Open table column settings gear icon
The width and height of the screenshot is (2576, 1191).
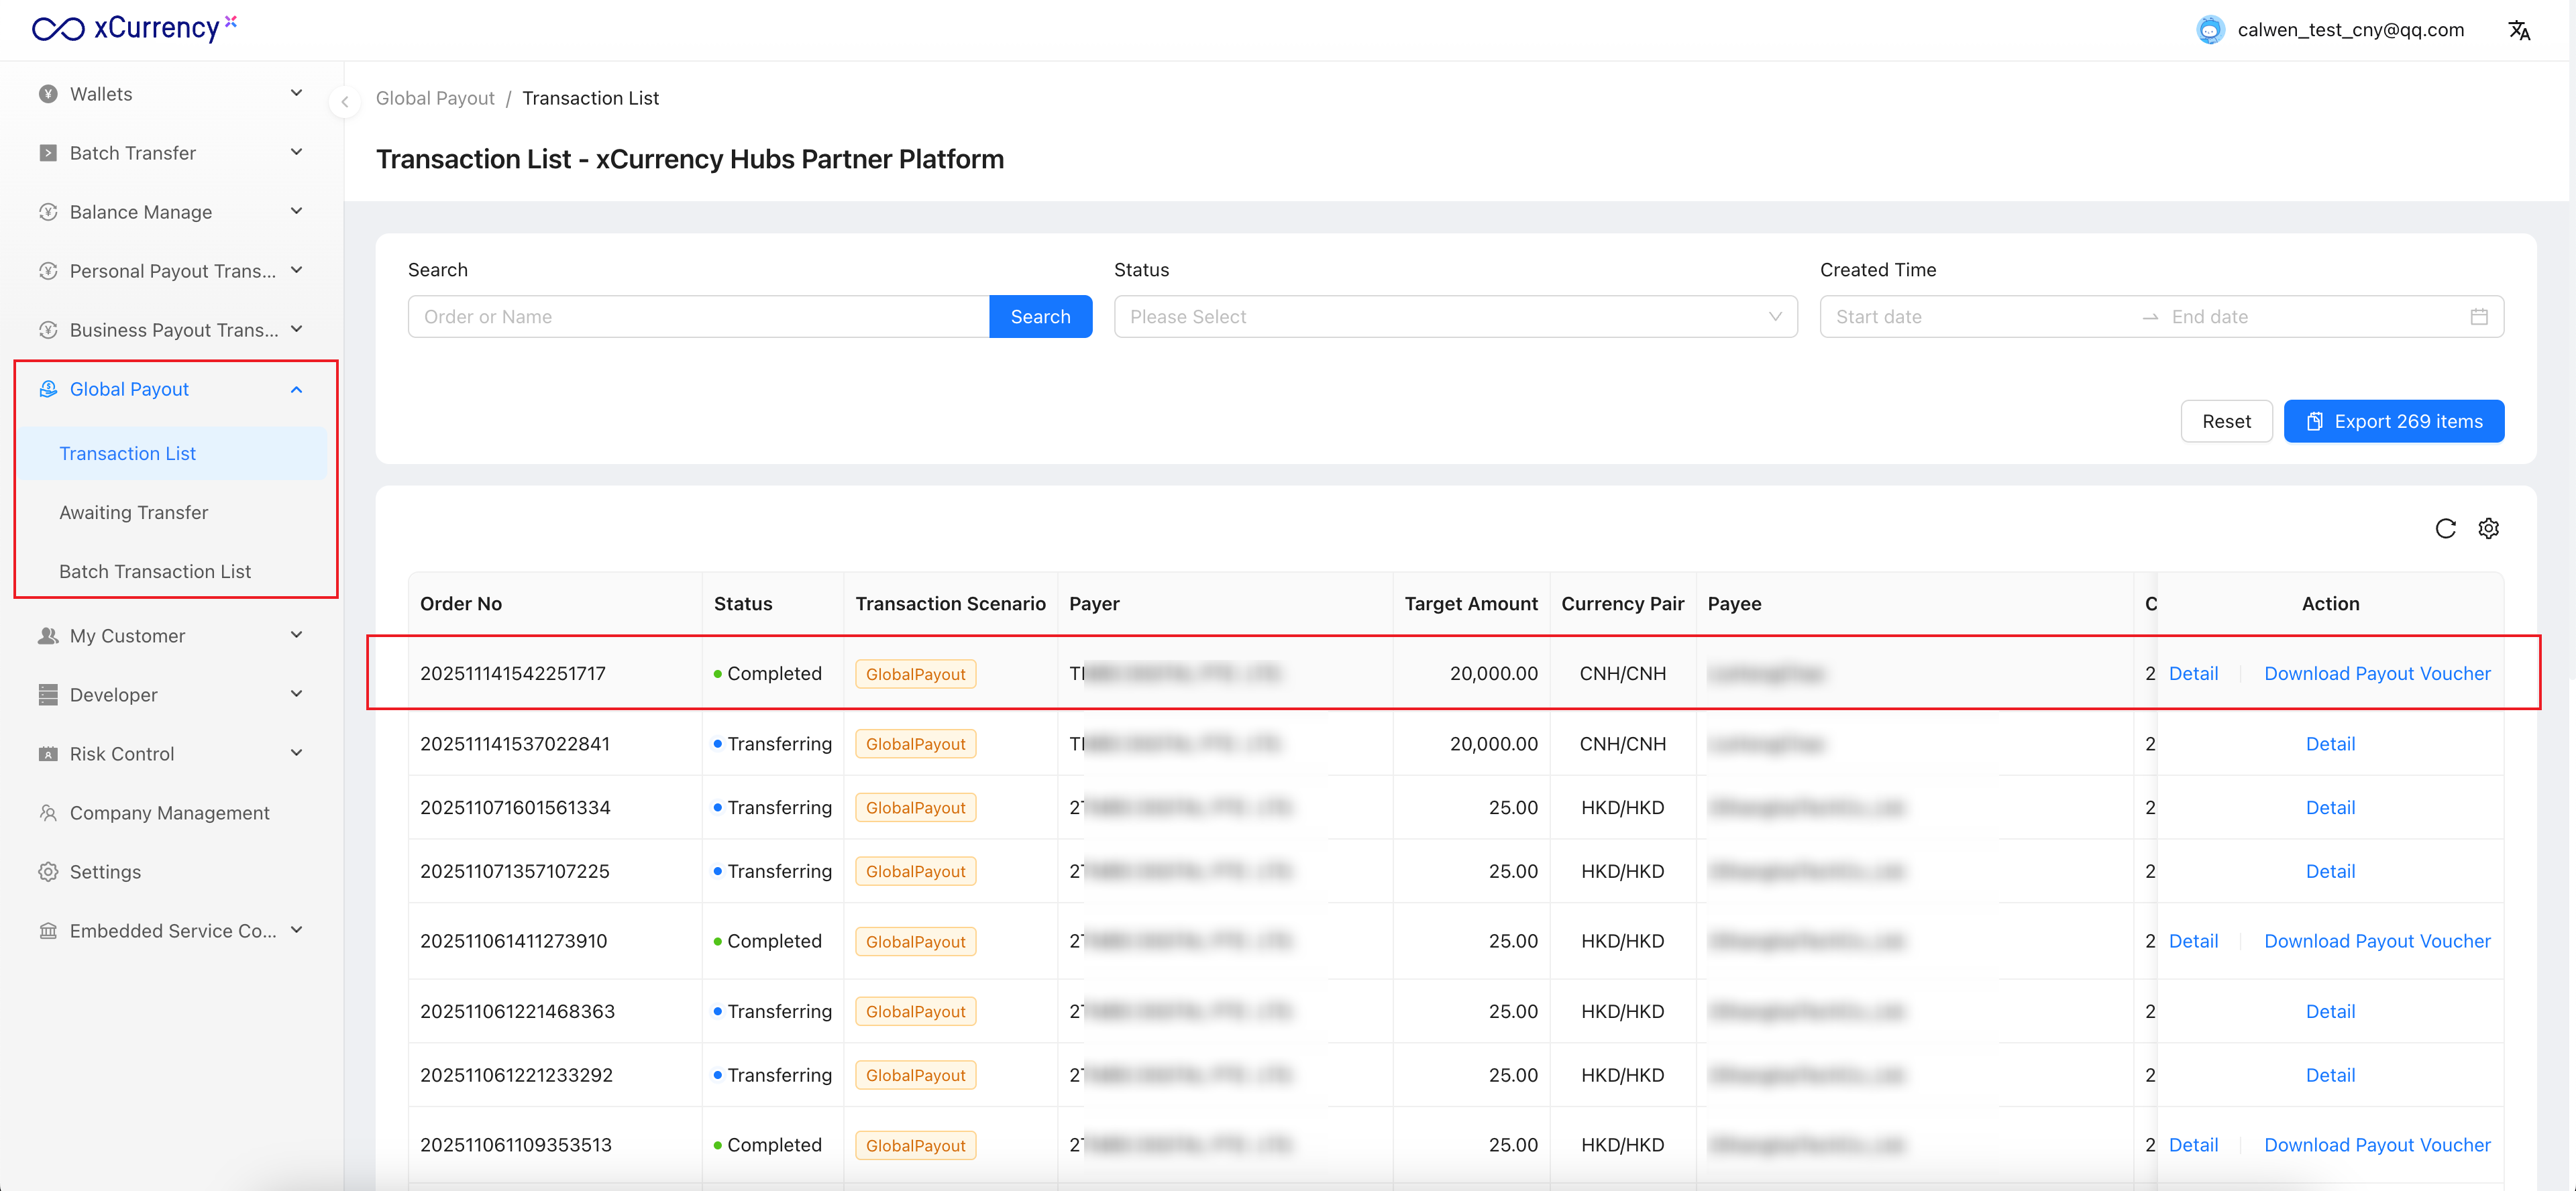[x=2488, y=528]
